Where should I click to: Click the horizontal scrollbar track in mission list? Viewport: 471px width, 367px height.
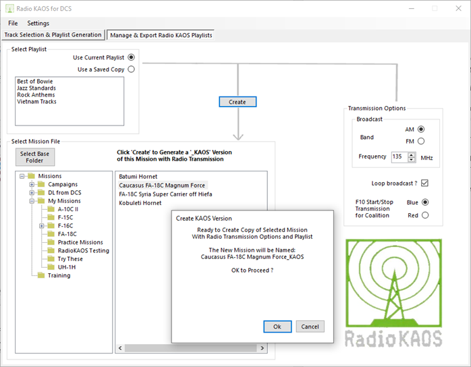[191, 348]
